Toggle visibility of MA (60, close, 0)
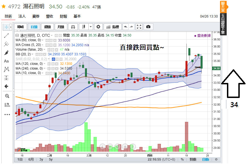 (47, 40)
